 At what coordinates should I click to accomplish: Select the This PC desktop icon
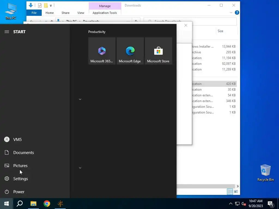[x=11, y=11]
